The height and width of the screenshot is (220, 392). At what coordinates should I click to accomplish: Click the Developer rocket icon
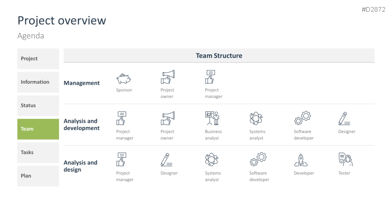click(301, 160)
